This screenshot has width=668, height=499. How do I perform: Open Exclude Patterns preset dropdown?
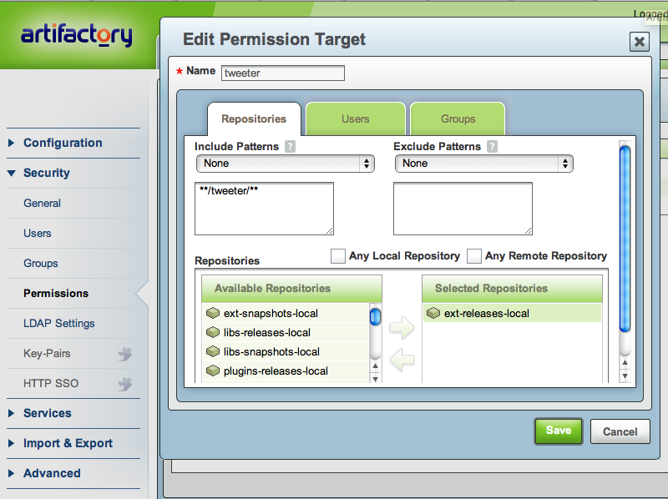pos(484,164)
